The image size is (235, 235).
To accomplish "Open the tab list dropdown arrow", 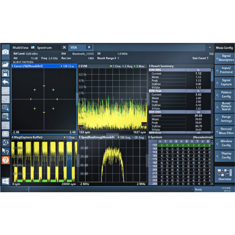I will (x=210, y=47).
